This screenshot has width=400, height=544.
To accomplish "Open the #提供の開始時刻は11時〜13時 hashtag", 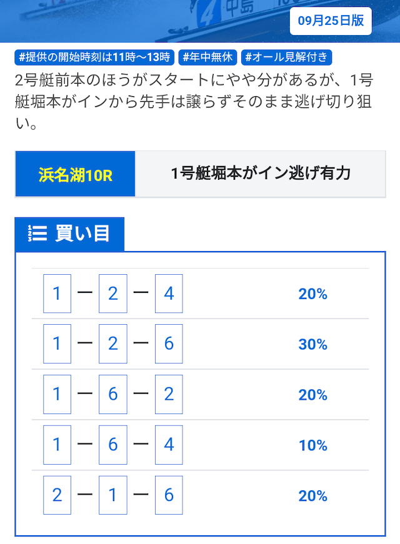I will coord(95,57).
